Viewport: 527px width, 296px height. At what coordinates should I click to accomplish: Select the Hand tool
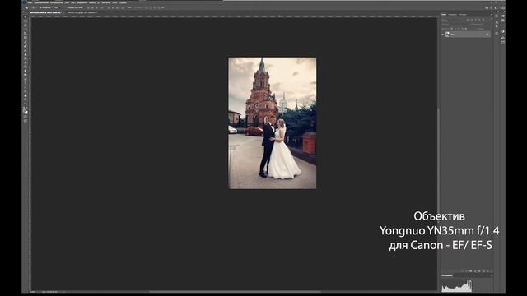point(26,95)
